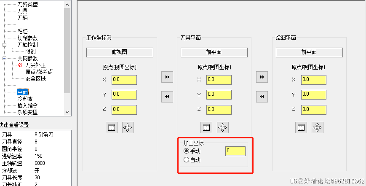366x186 pixels.
Task: Click the origin pick icon under 绘图平面
Action: [317, 128]
